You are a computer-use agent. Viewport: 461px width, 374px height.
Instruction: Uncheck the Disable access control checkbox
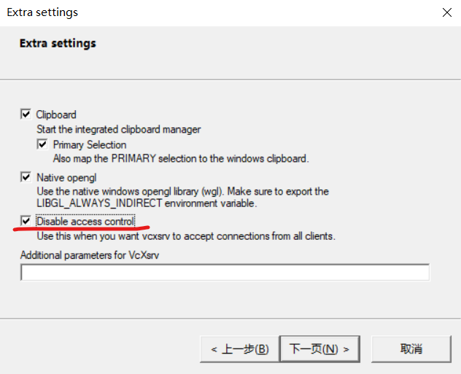pos(26,221)
